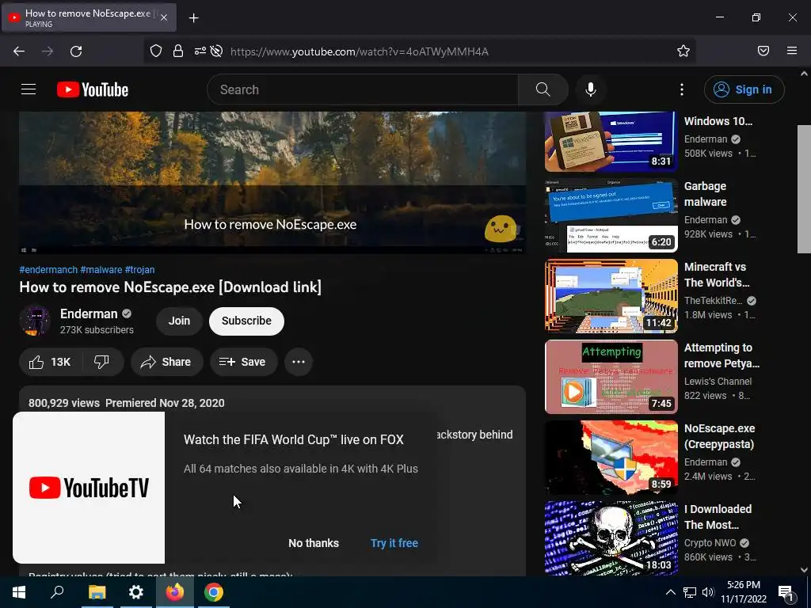Open tracking protection shield icon
The image size is (811, 608).
click(x=156, y=51)
